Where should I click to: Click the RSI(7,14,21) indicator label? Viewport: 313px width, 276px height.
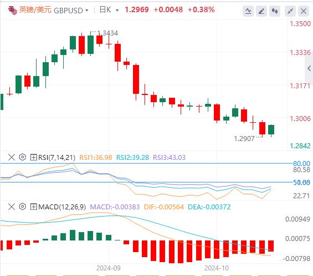click(x=57, y=158)
